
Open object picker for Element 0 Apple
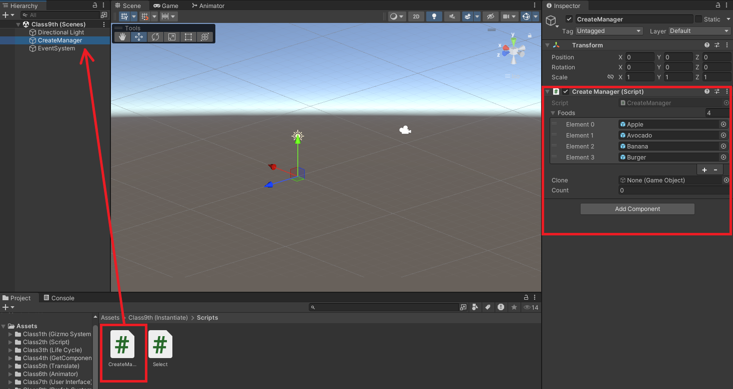(x=723, y=124)
